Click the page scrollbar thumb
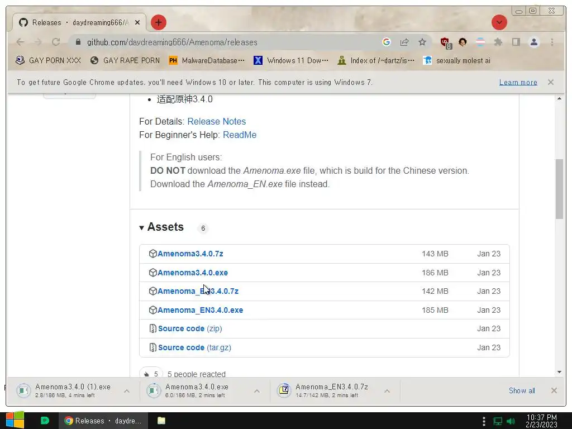 pyautogui.click(x=559, y=189)
